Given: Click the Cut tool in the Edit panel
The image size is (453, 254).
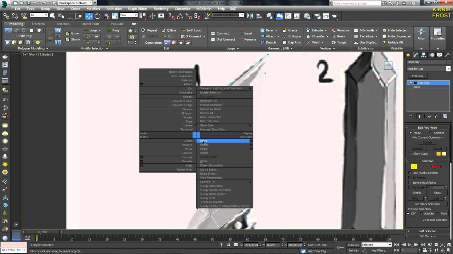Looking at the screenshot, I should [x=168, y=36].
